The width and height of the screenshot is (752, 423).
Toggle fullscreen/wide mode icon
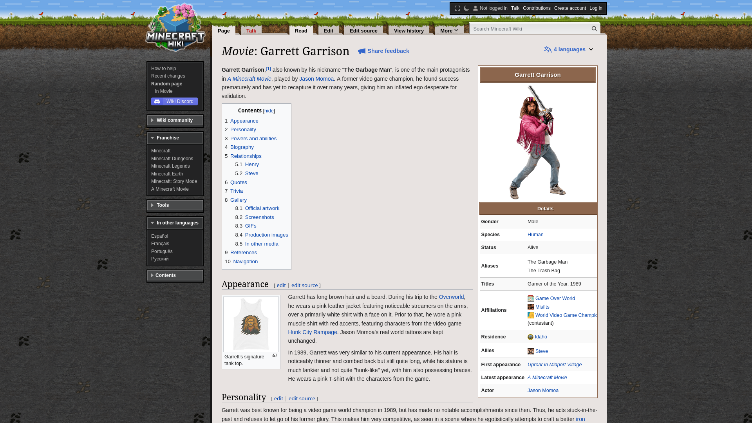(457, 8)
